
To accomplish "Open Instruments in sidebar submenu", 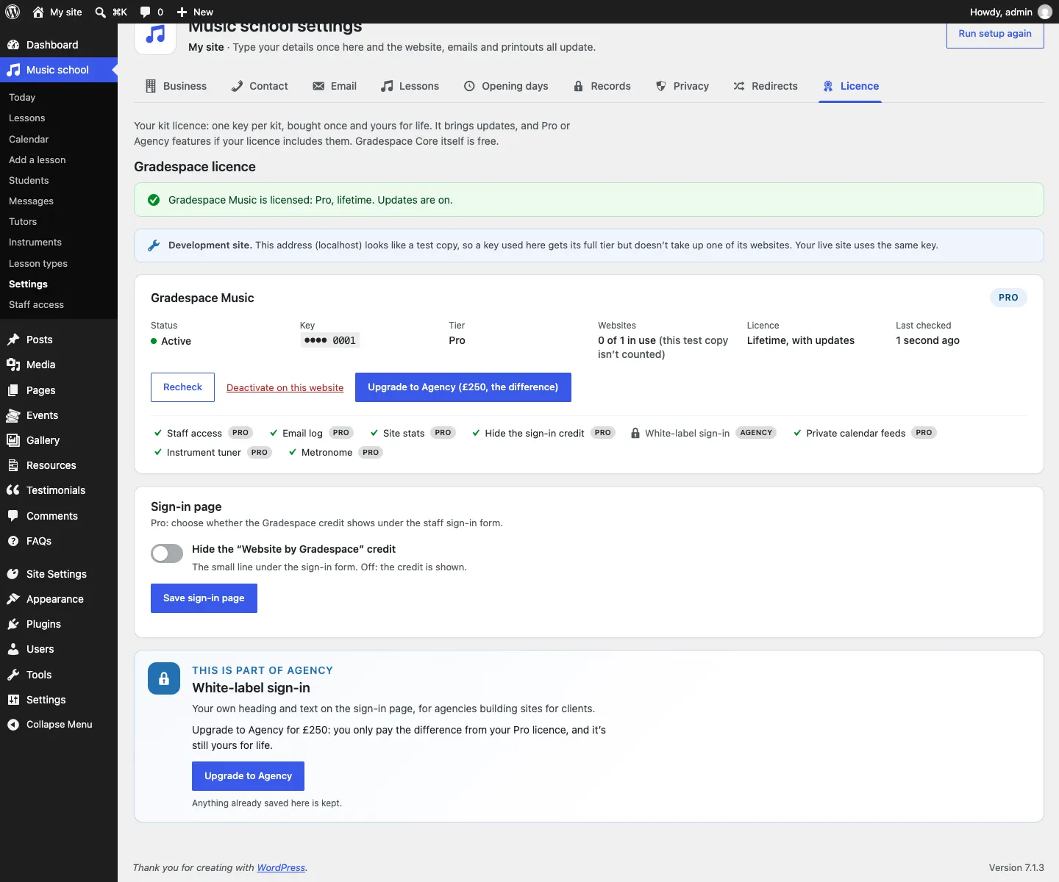I will tap(35, 243).
